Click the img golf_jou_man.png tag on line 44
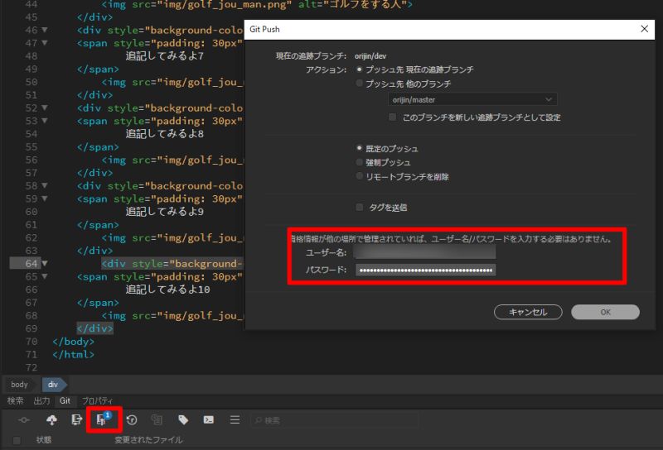This screenshot has width=663, height=450. [257, 5]
